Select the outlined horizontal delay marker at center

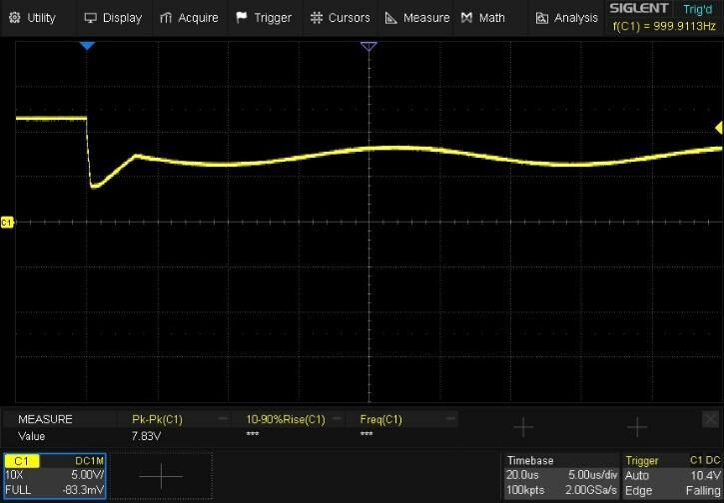tap(368, 46)
